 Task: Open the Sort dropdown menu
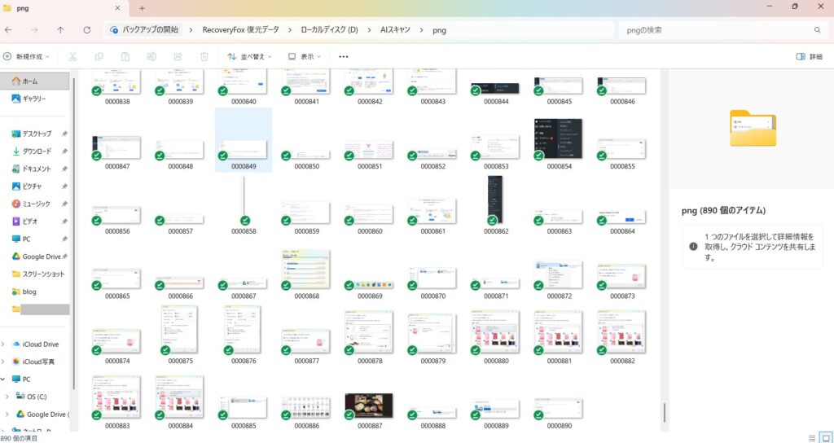tap(249, 57)
